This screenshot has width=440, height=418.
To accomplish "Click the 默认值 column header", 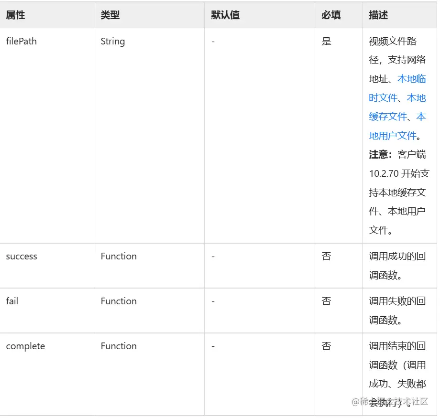I will tap(225, 15).
